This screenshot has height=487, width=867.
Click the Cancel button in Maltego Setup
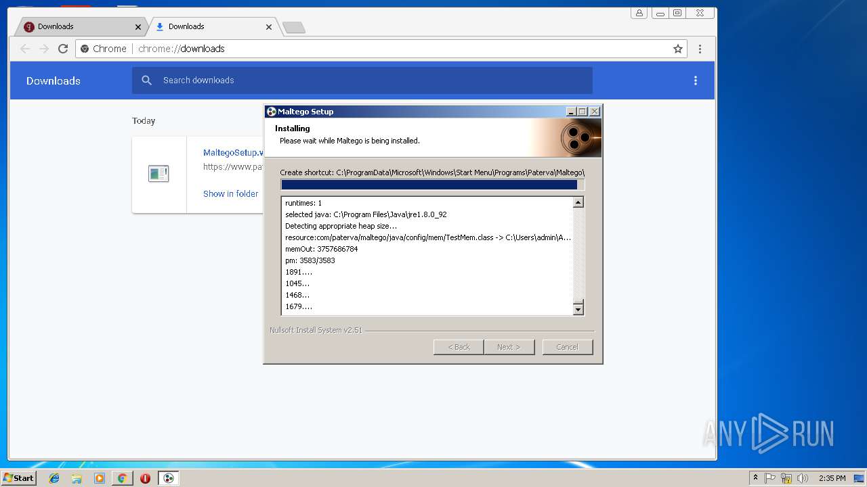pyautogui.click(x=568, y=347)
